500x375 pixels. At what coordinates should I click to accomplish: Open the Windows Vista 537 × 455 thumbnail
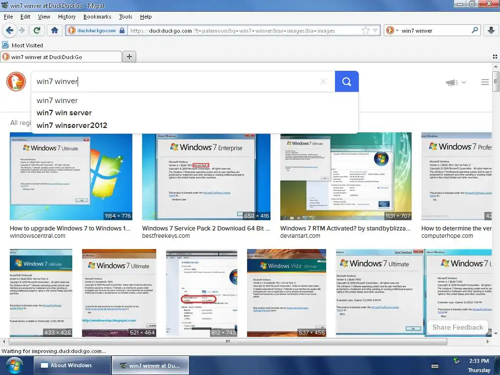286,293
